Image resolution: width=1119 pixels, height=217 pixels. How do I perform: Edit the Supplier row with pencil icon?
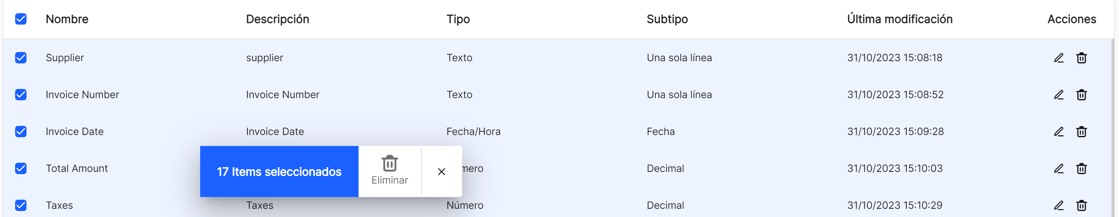(x=1059, y=58)
